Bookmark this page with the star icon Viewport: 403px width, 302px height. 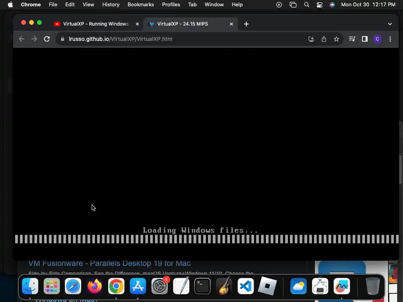[x=336, y=39]
